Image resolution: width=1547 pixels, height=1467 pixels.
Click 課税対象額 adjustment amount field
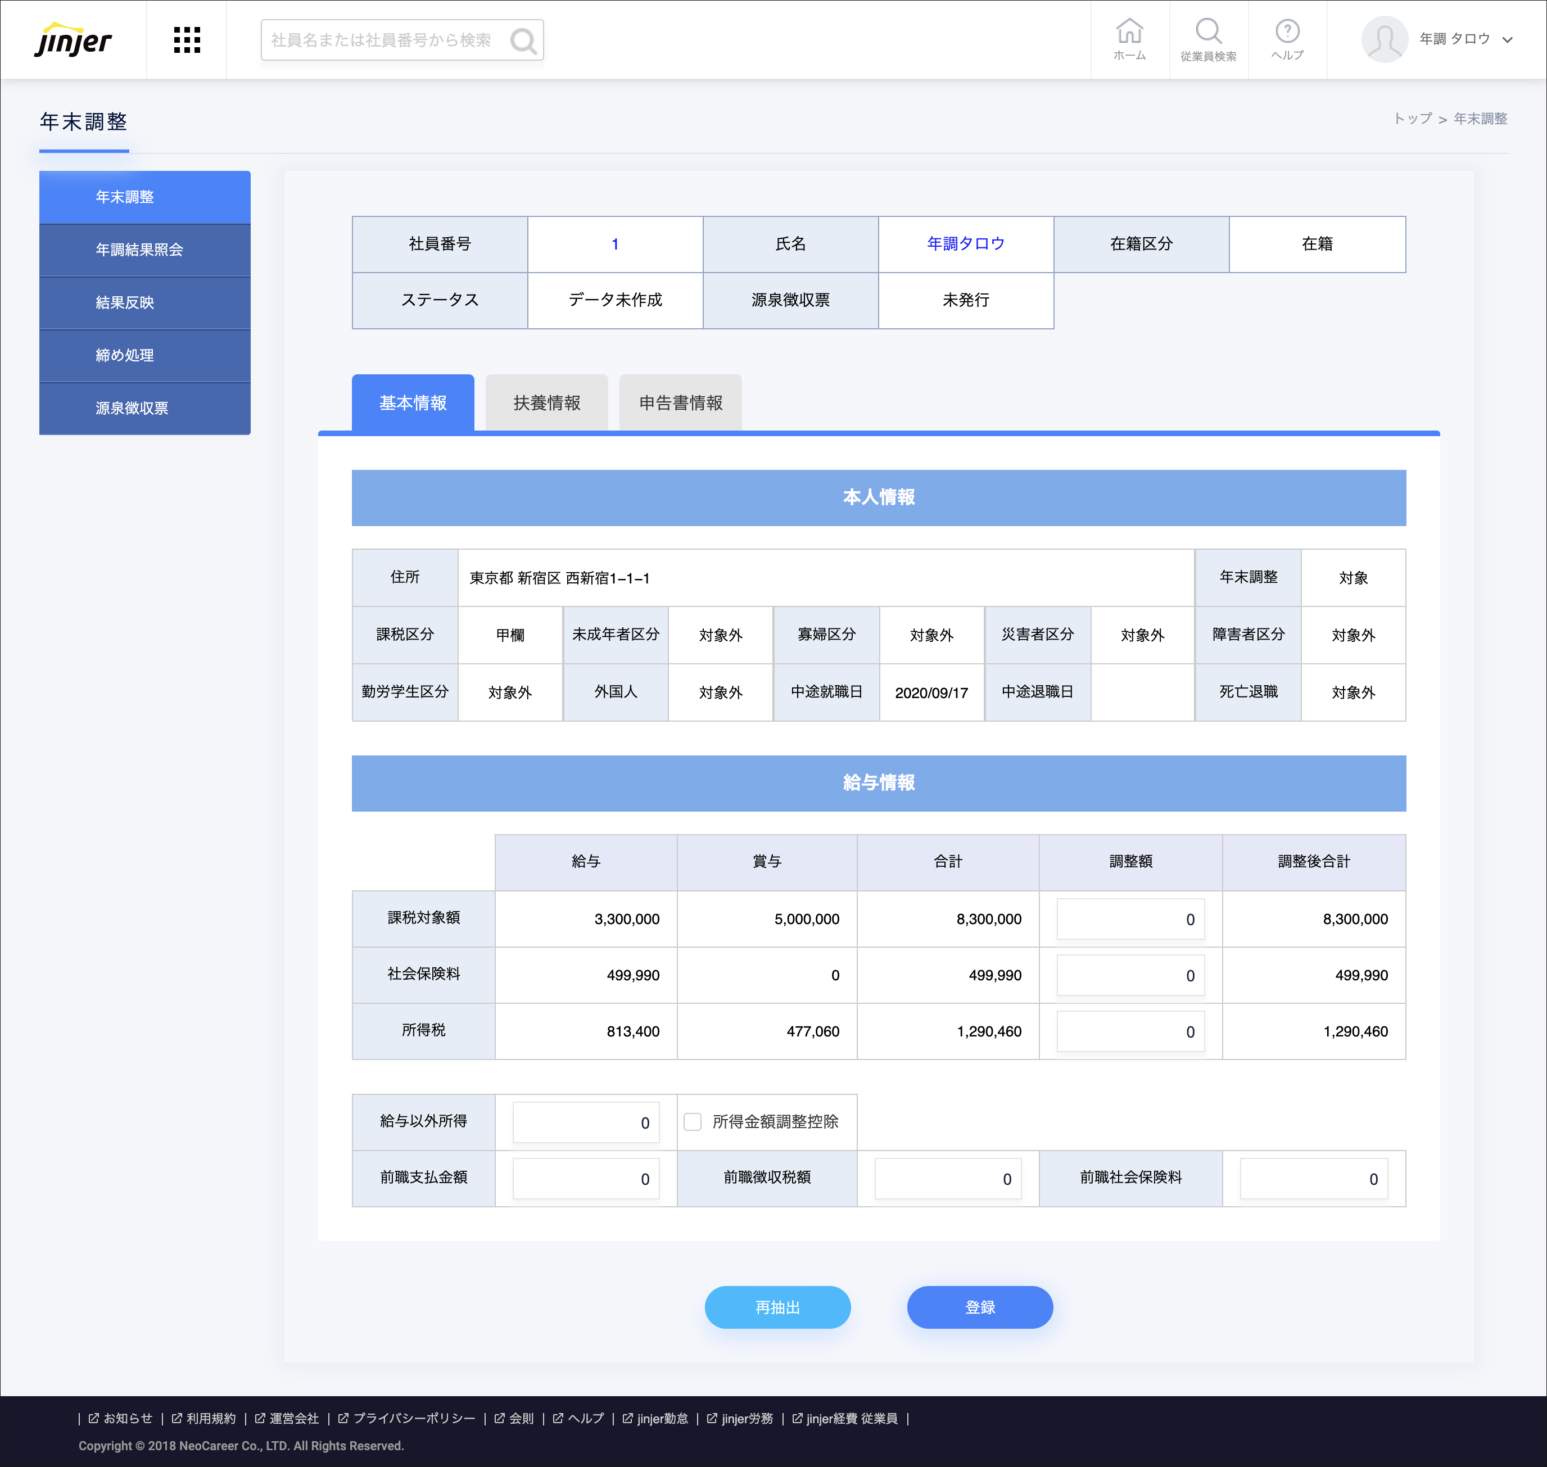pyautogui.click(x=1129, y=919)
